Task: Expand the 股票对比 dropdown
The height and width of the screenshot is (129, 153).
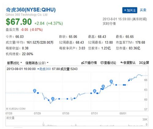Action: click(x=14, y=63)
